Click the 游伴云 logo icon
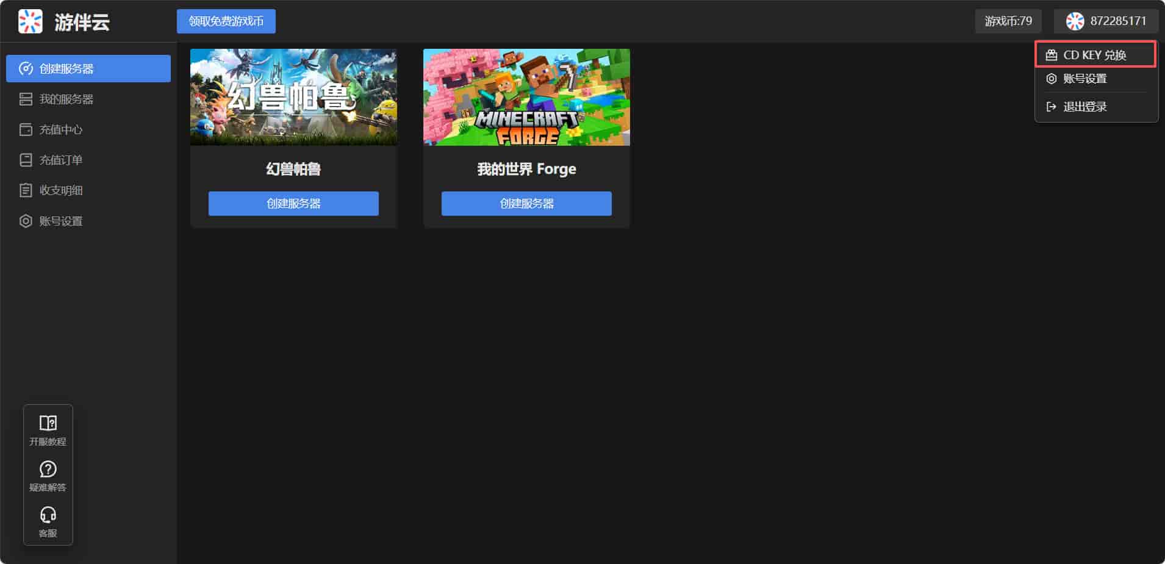 (x=30, y=21)
